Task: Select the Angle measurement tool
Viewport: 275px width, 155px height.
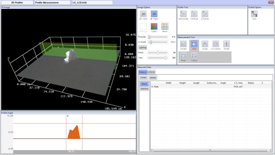Action: 205,44
